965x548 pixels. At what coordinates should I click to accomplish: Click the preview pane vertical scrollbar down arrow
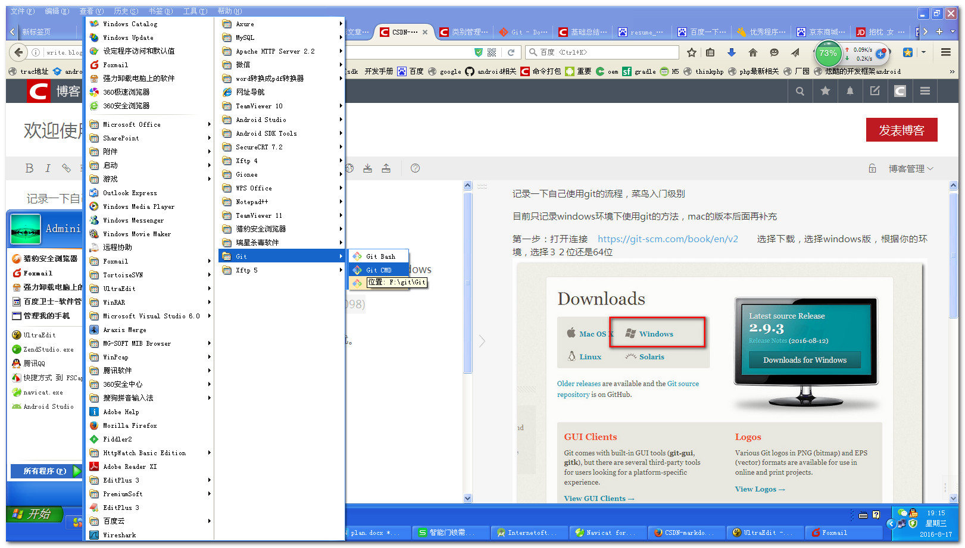tap(954, 498)
